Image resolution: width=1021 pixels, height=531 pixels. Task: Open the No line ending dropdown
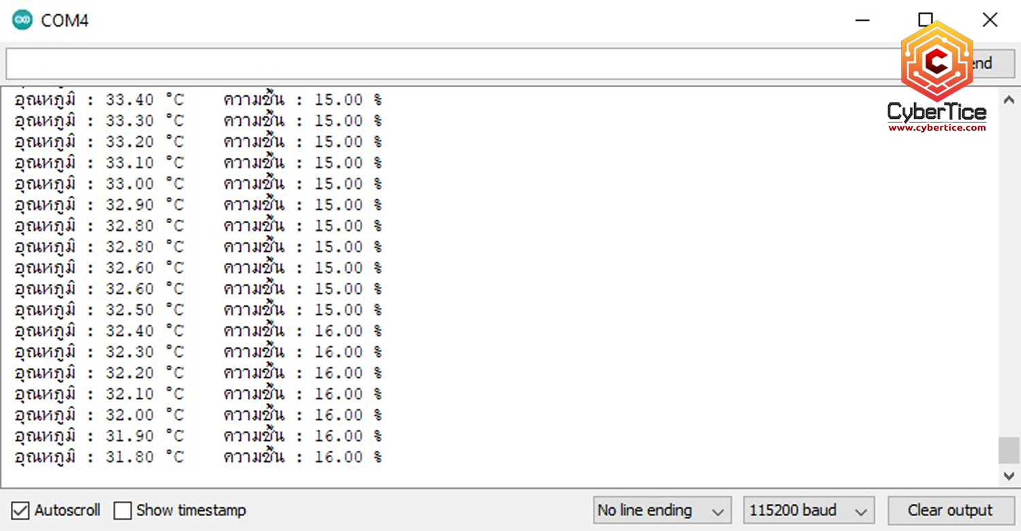tap(662, 511)
